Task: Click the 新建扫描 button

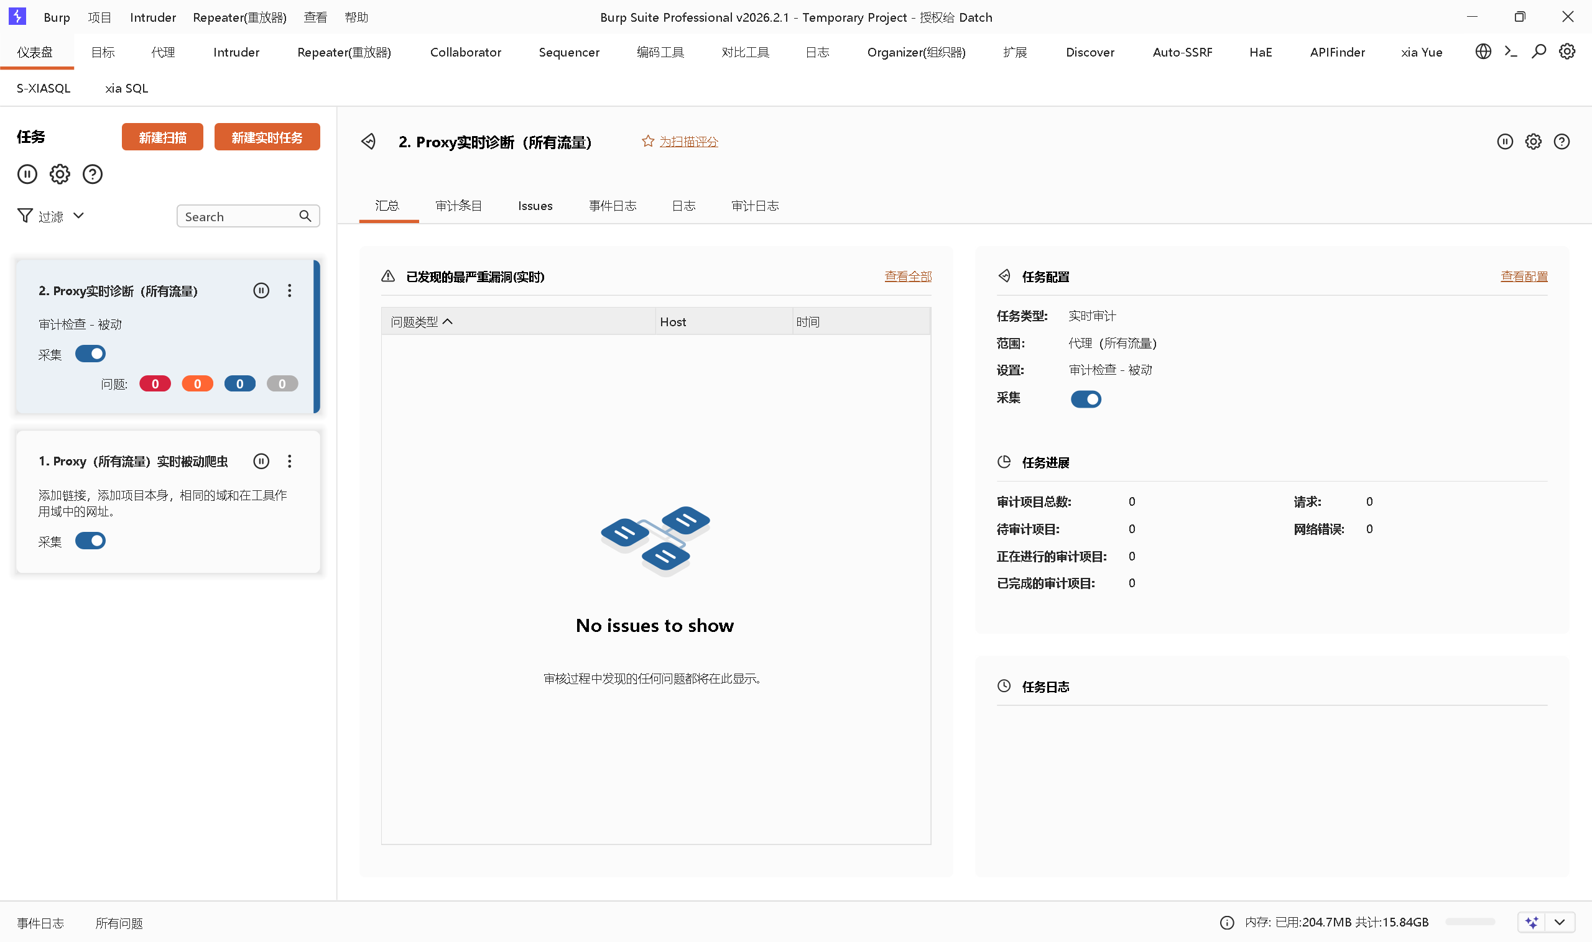Action: click(163, 137)
